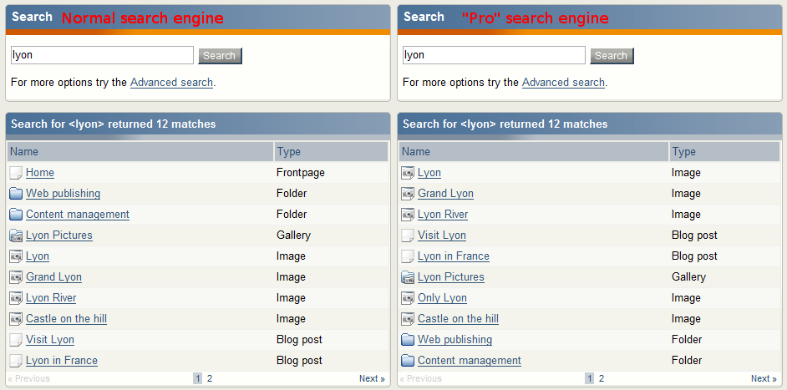Click image icon beside Lyon River, right panel
Viewport: 787px width, 390px height.
(408, 215)
